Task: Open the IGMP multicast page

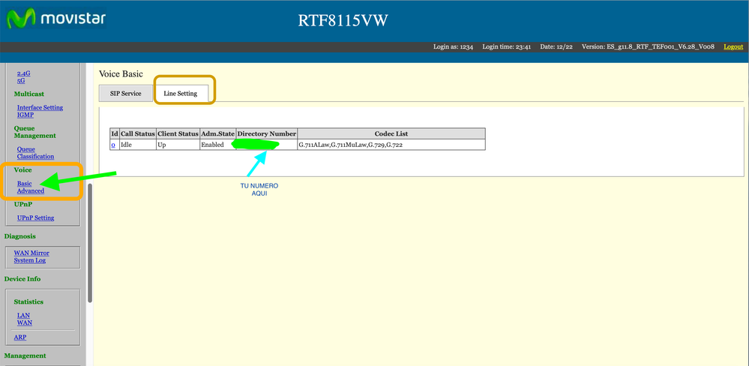Action: [25, 115]
